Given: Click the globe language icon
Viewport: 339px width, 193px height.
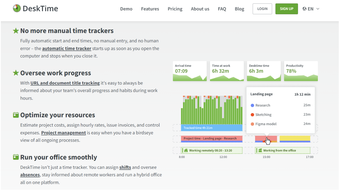Looking at the screenshot, I should (x=305, y=9).
